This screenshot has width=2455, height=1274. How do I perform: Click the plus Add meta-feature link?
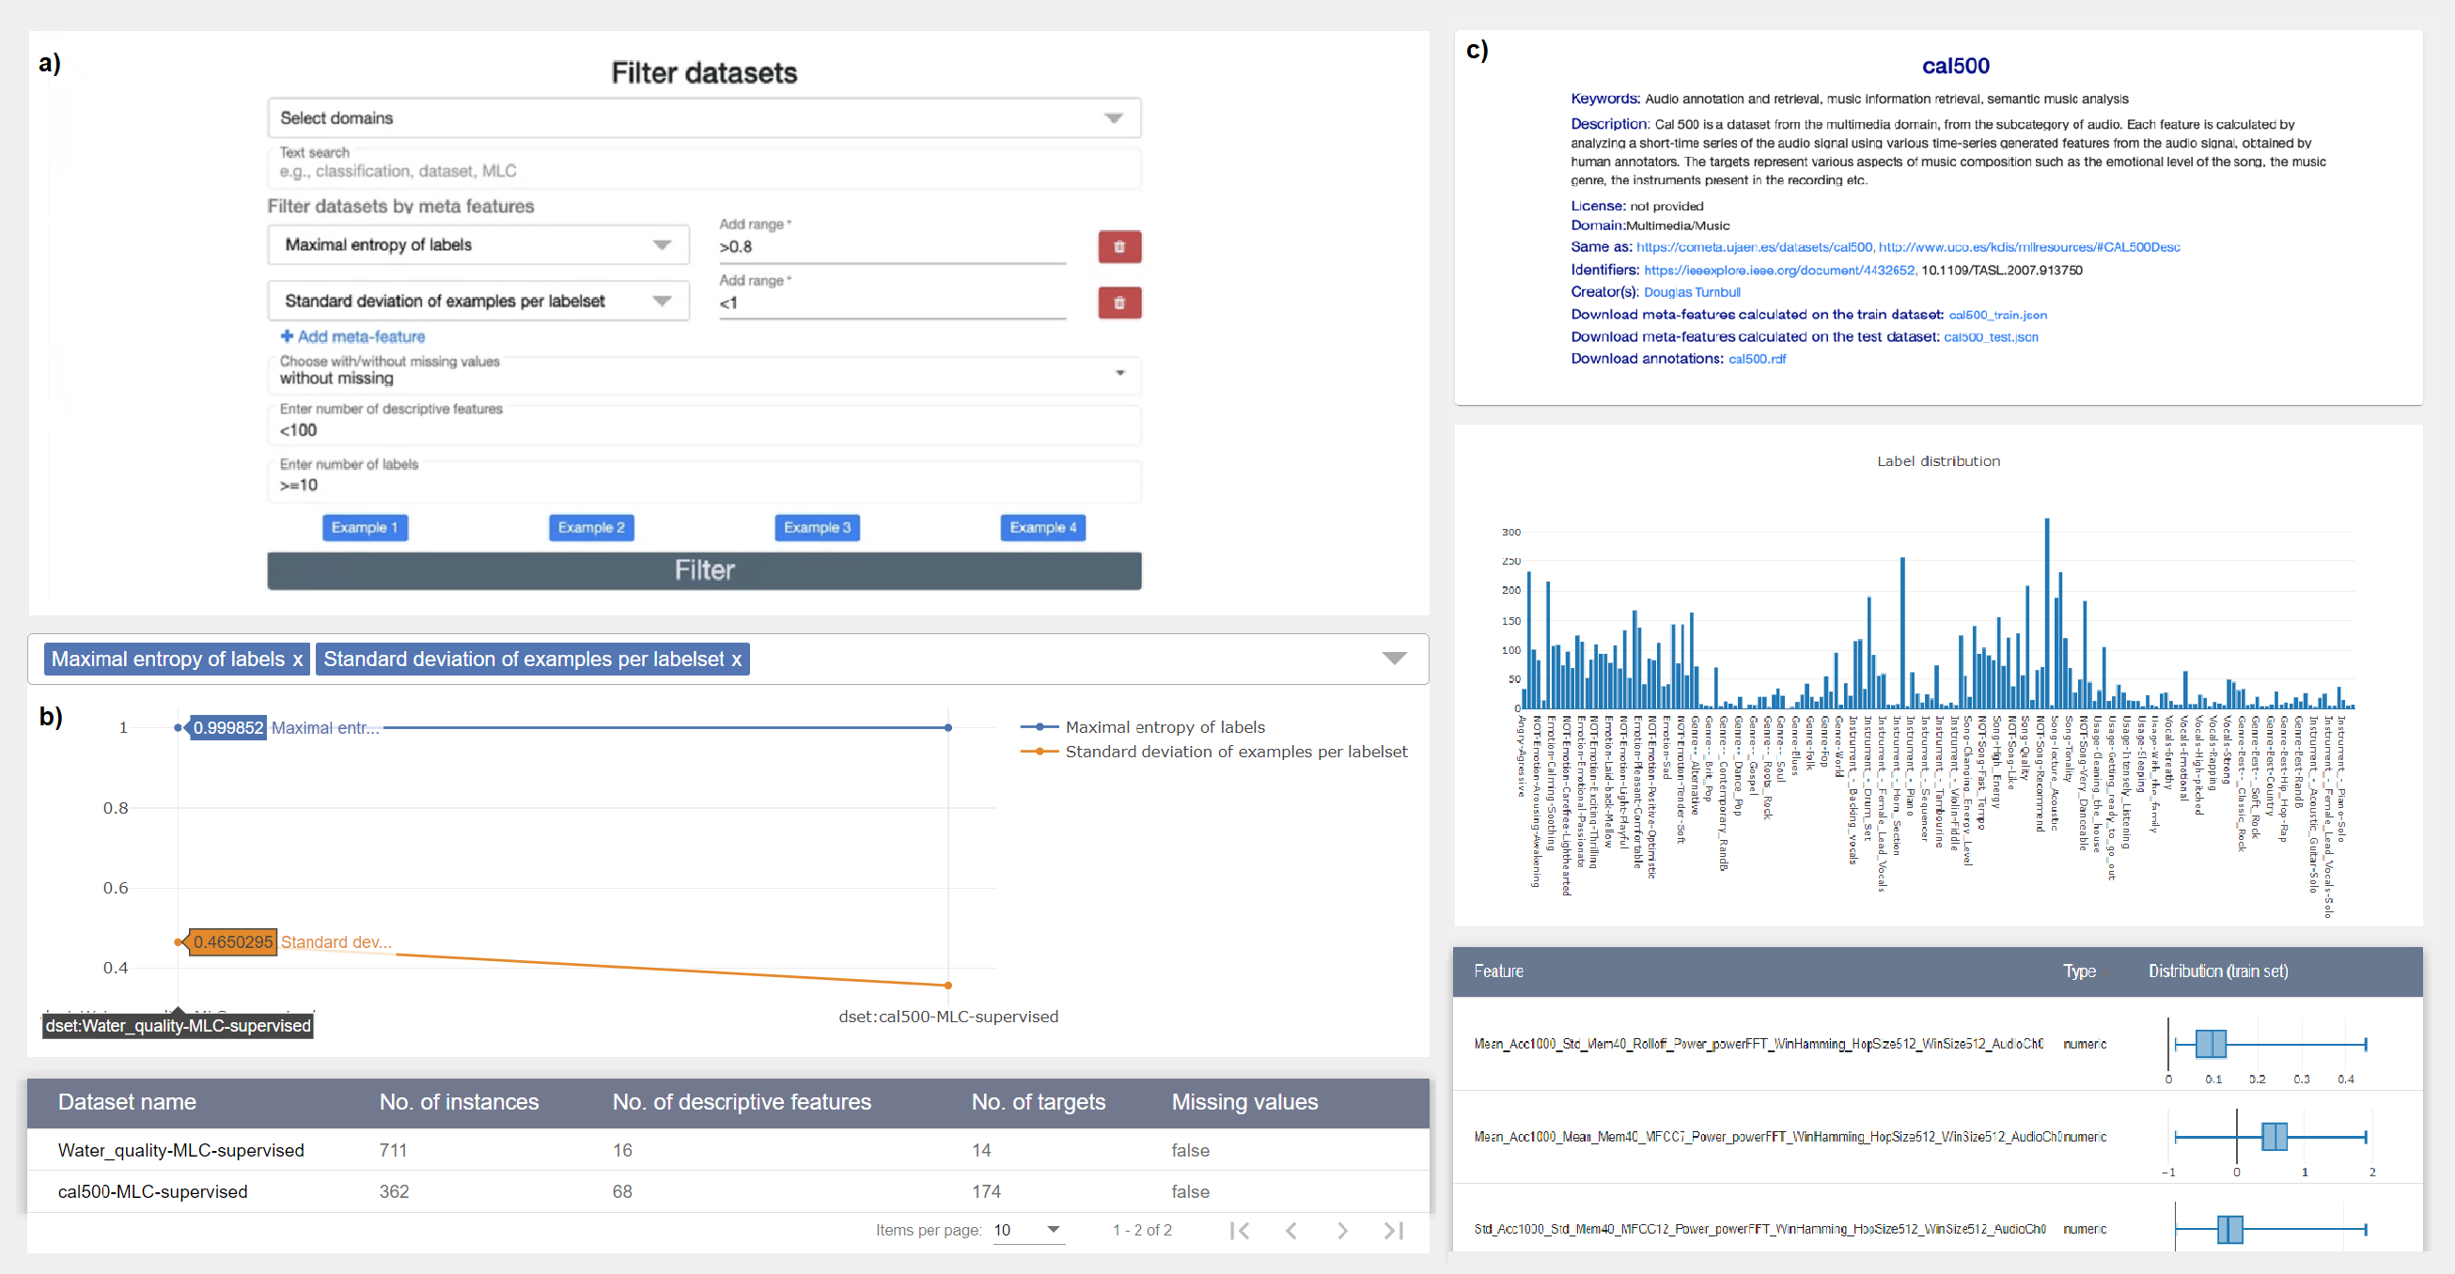tap(352, 336)
